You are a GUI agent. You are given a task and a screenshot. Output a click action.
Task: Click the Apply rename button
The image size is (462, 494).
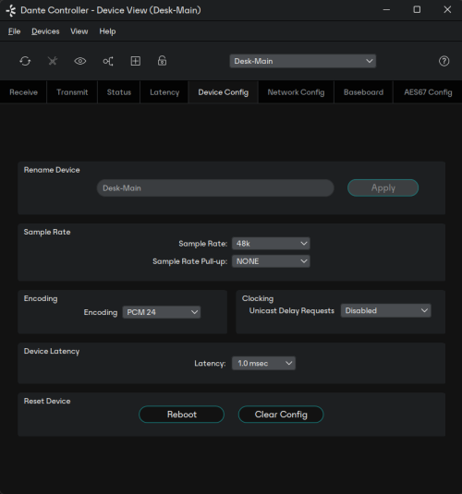[x=383, y=187]
